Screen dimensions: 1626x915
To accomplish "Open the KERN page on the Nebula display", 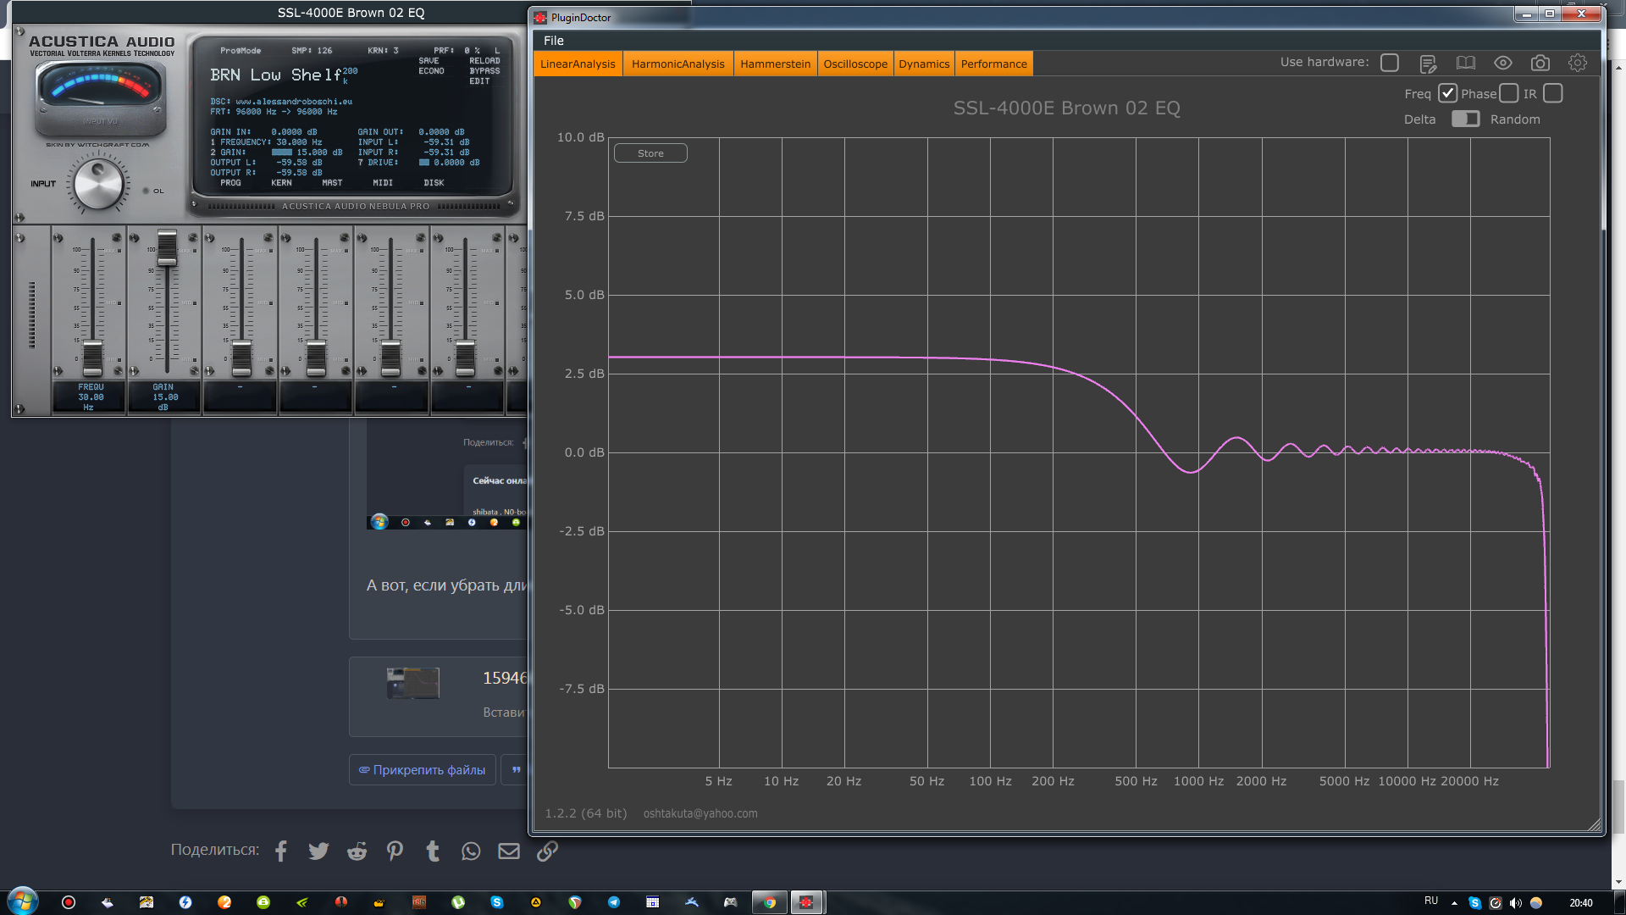I will point(281,183).
